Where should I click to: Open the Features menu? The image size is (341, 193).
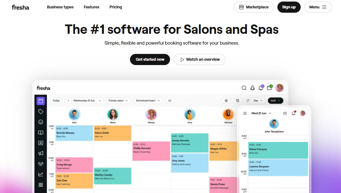click(x=91, y=7)
